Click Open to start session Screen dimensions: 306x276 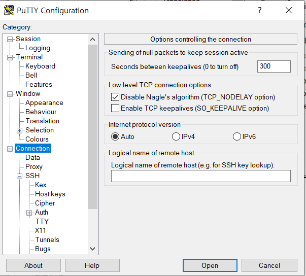[x=210, y=265]
